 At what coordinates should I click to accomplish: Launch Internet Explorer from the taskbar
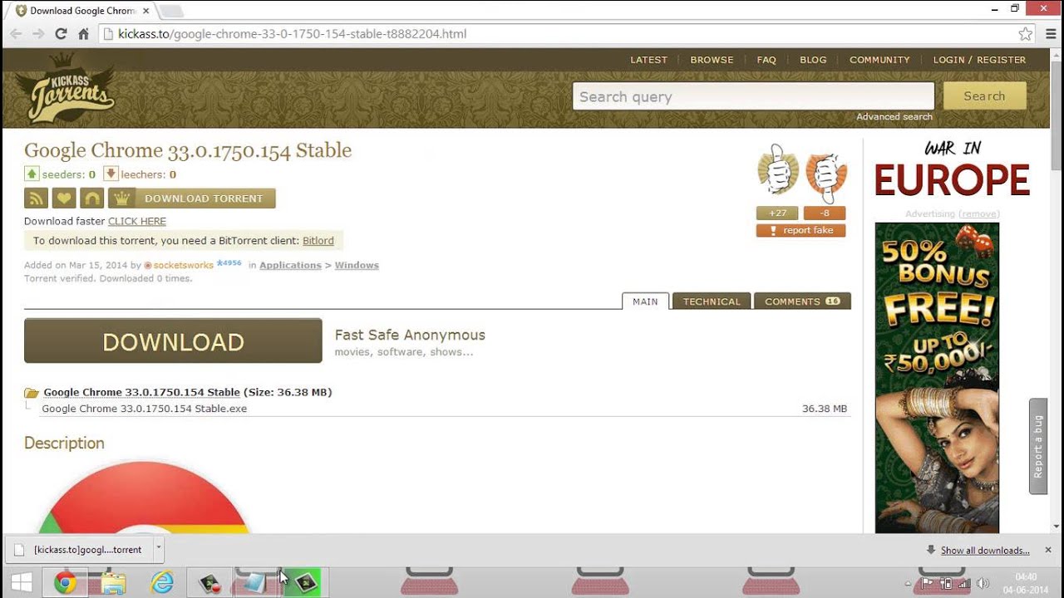coord(162,583)
